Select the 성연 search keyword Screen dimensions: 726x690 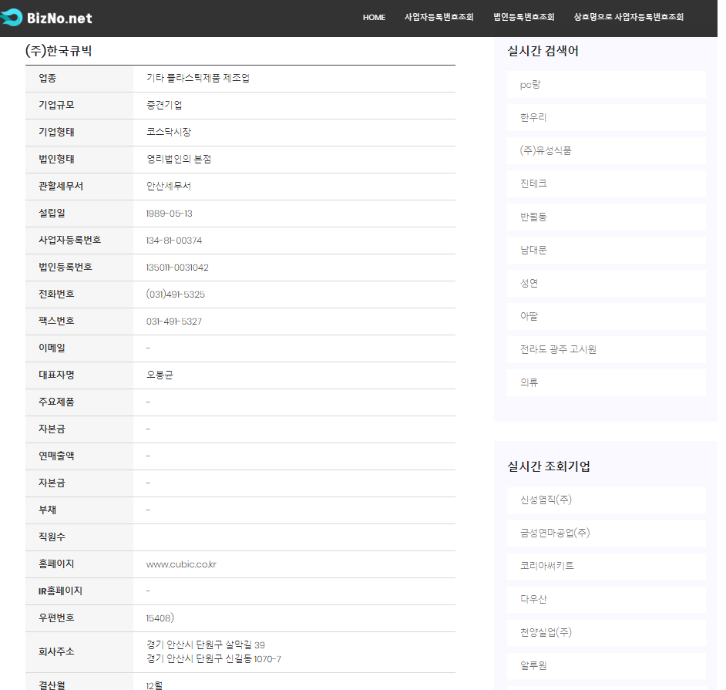[606, 284]
